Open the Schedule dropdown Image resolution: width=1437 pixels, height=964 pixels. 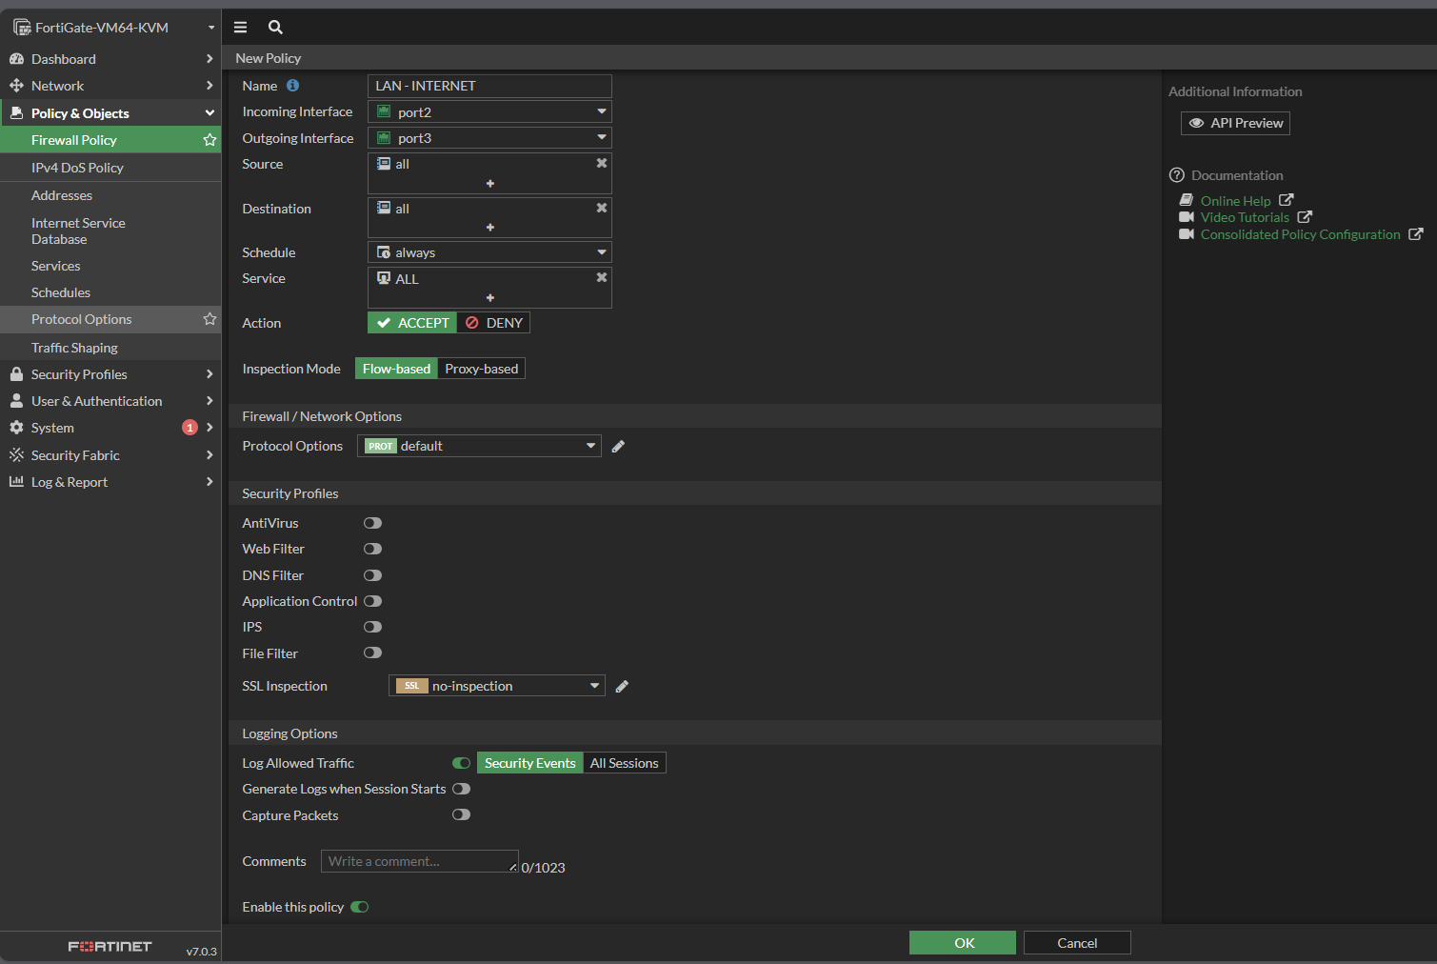pos(489,252)
